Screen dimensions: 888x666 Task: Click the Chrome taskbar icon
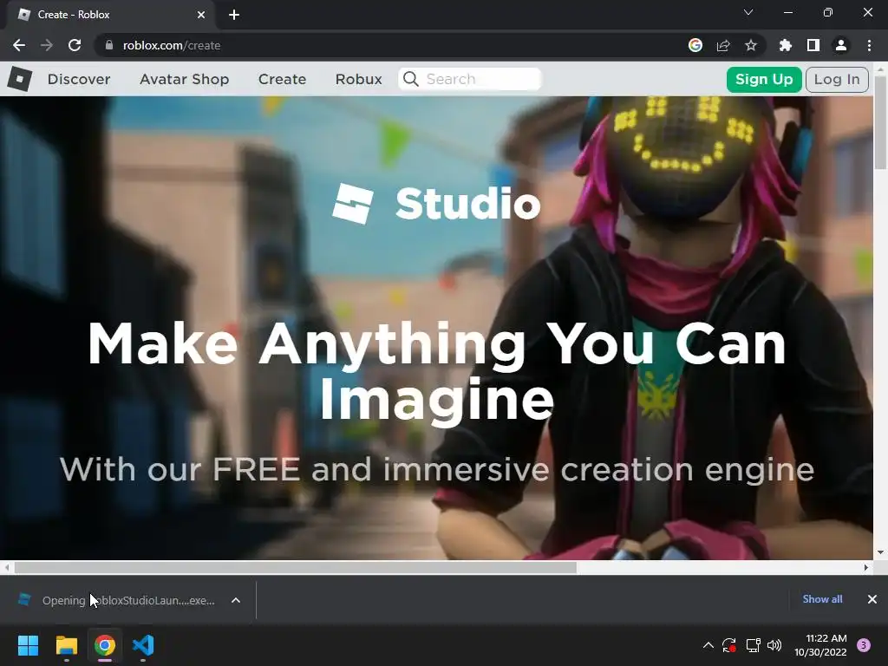click(105, 645)
